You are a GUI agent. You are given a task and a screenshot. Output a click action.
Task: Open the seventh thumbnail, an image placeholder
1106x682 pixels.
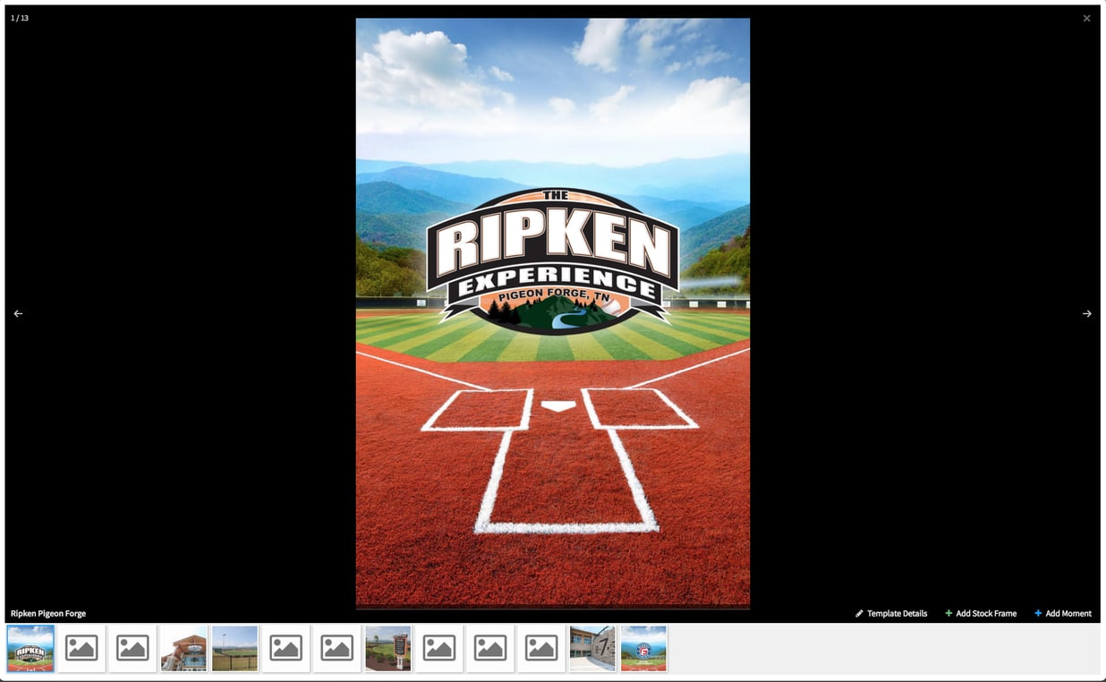click(x=336, y=648)
